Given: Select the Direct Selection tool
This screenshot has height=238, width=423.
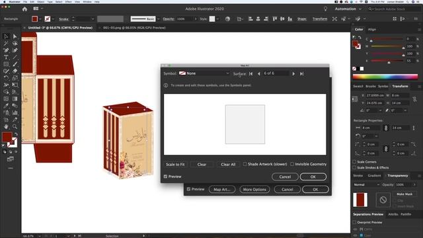Looking at the screenshot, I should pyautogui.click(x=15, y=36).
